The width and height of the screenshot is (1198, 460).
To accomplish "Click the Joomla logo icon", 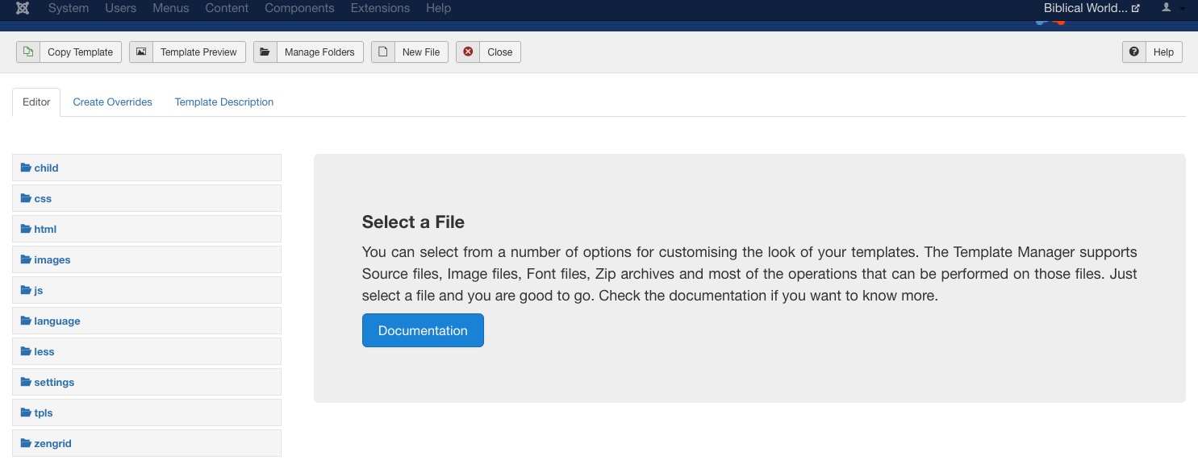I will tap(23, 8).
